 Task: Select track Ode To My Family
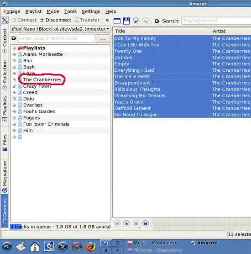pyautogui.click(x=135, y=38)
